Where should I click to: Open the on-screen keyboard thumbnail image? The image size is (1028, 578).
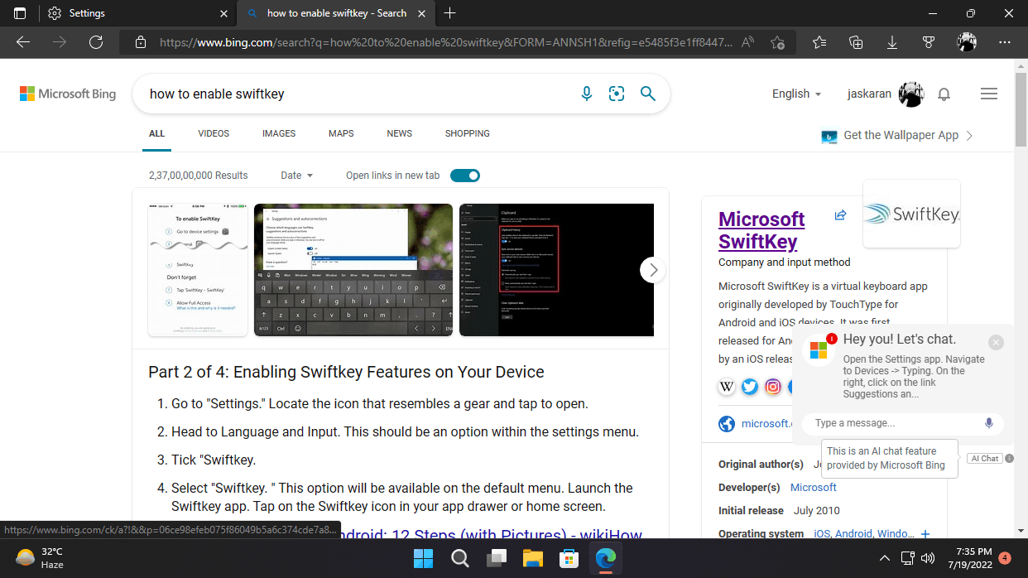tap(353, 270)
